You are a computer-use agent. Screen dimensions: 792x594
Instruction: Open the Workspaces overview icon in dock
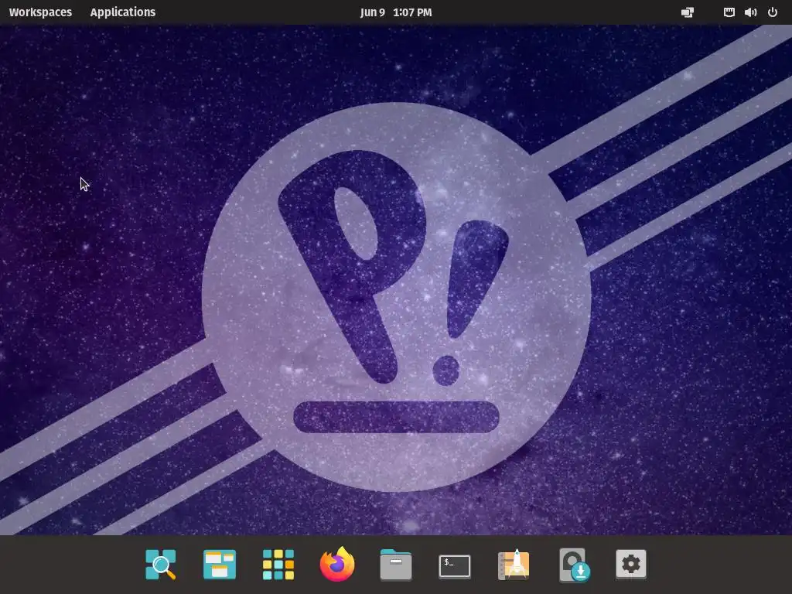(219, 564)
